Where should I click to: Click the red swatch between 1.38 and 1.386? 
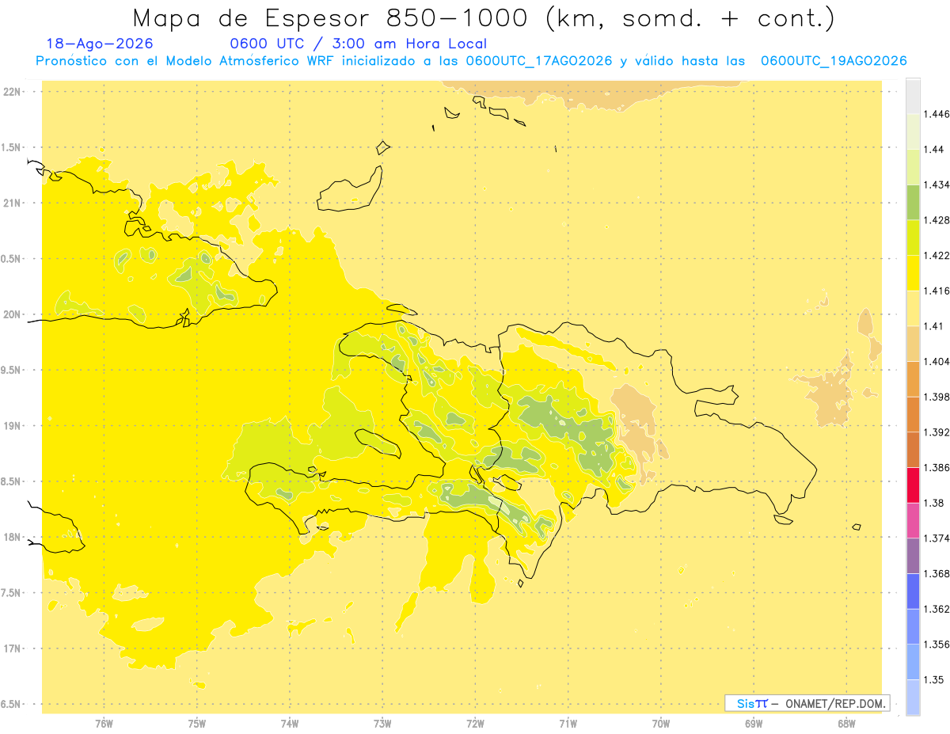click(x=913, y=485)
